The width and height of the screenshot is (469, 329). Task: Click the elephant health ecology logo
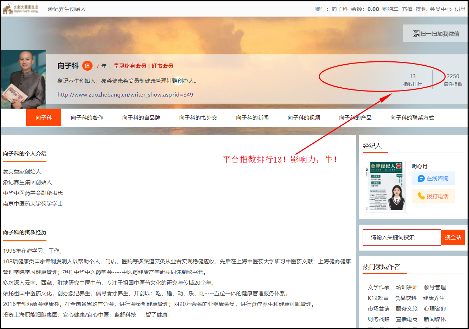pos(21,9)
